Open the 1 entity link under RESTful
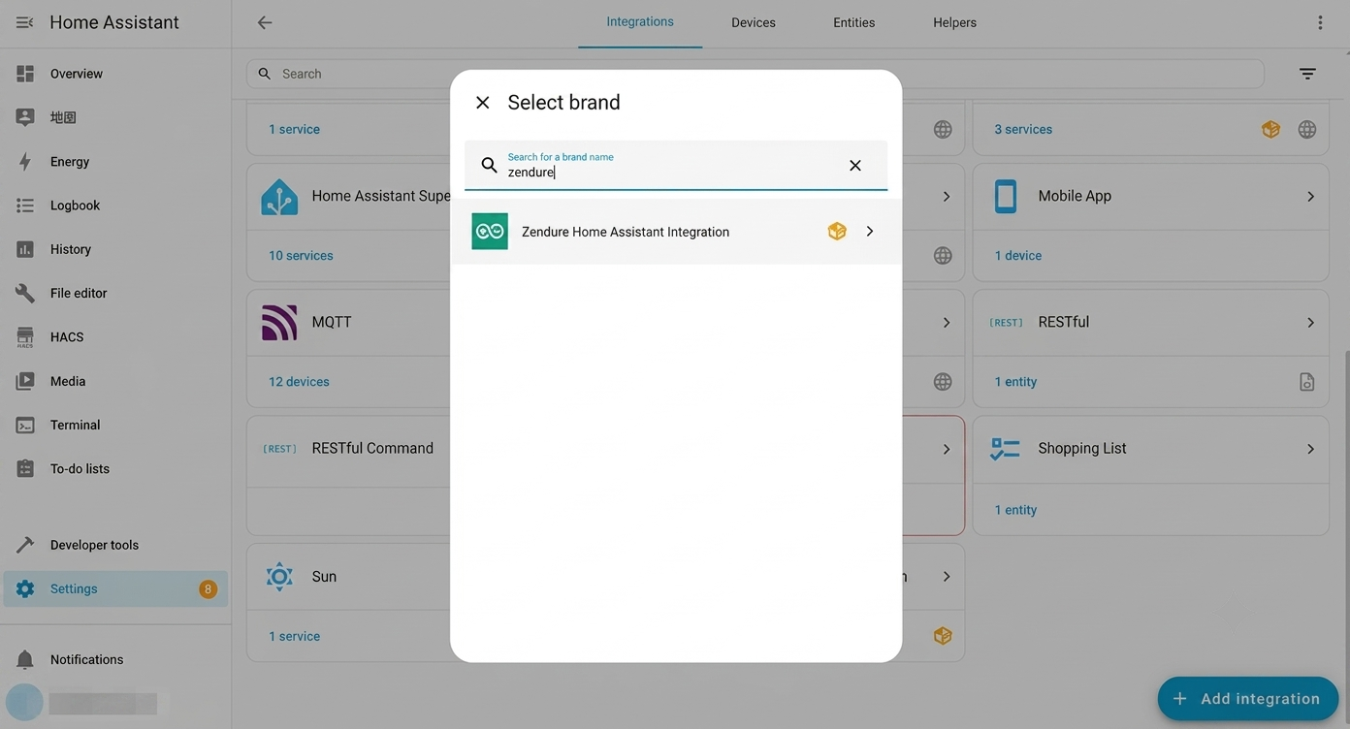The width and height of the screenshot is (1350, 729). 1015,382
